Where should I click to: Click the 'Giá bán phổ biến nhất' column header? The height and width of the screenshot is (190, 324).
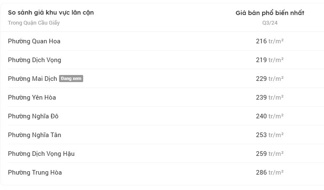click(x=270, y=13)
